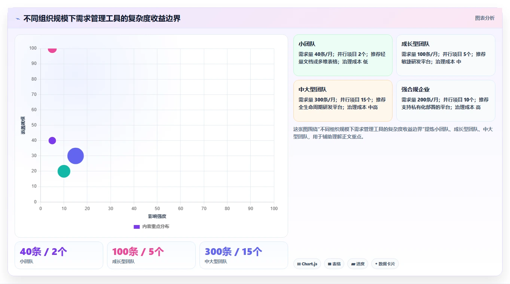Screen dimensions: 510x284
Task: Open the 强合规企业 info card
Action: coord(446,101)
